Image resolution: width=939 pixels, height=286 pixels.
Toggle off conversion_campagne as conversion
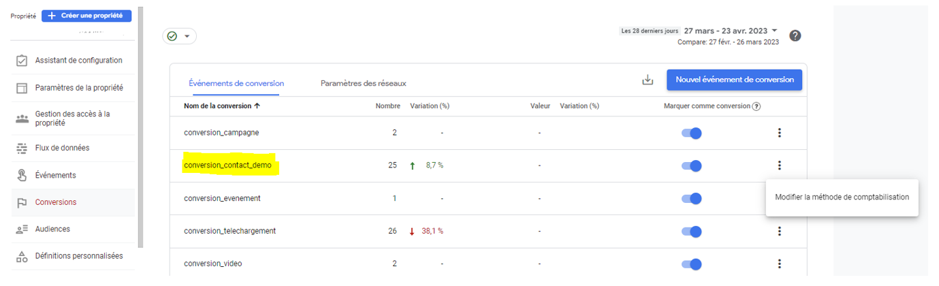[x=691, y=133]
